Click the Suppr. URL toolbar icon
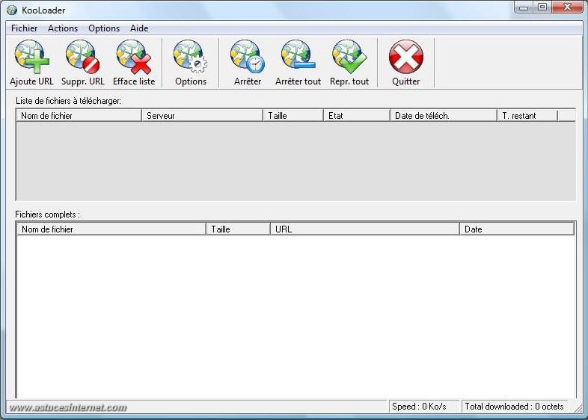 pos(82,57)
